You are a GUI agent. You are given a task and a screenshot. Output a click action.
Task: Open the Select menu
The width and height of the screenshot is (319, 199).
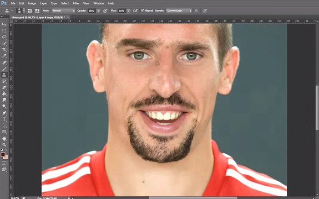(x=65, y=3)
